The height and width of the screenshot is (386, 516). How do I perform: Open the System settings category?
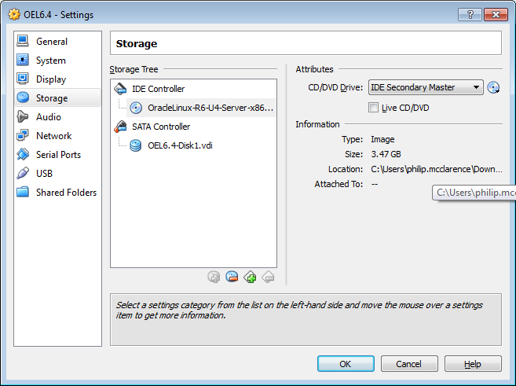(x=51, y=61)
